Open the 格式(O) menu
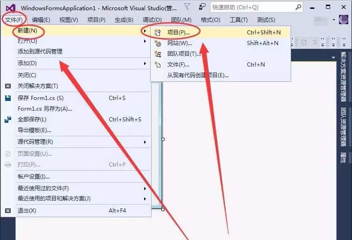 click(210, 20)
